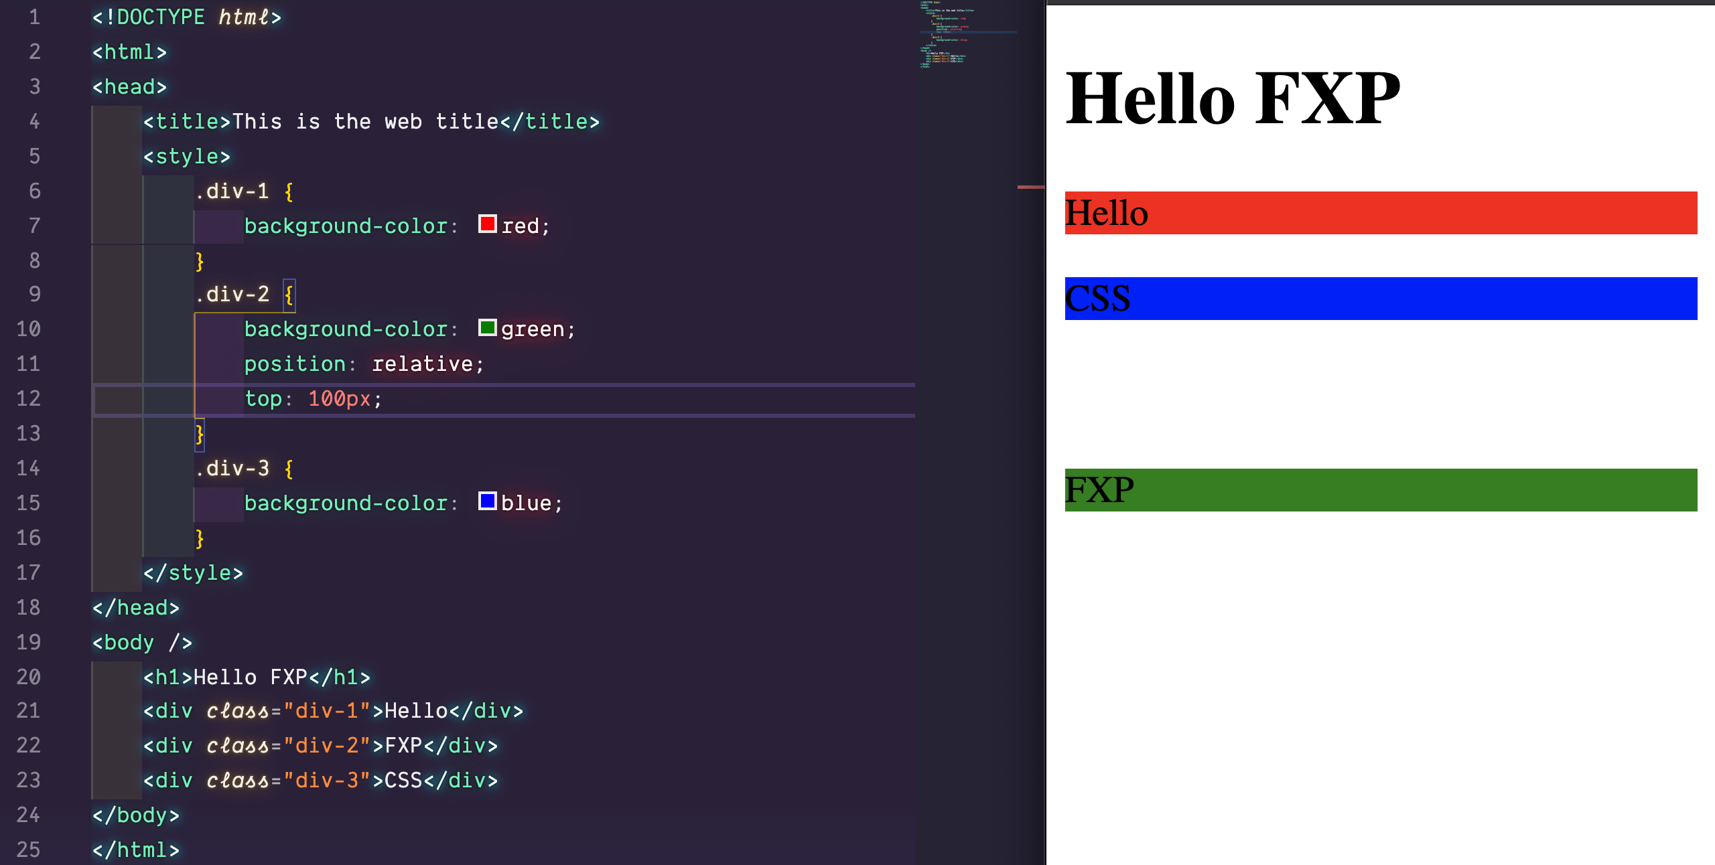Click the green color swatch

(487, 327)
